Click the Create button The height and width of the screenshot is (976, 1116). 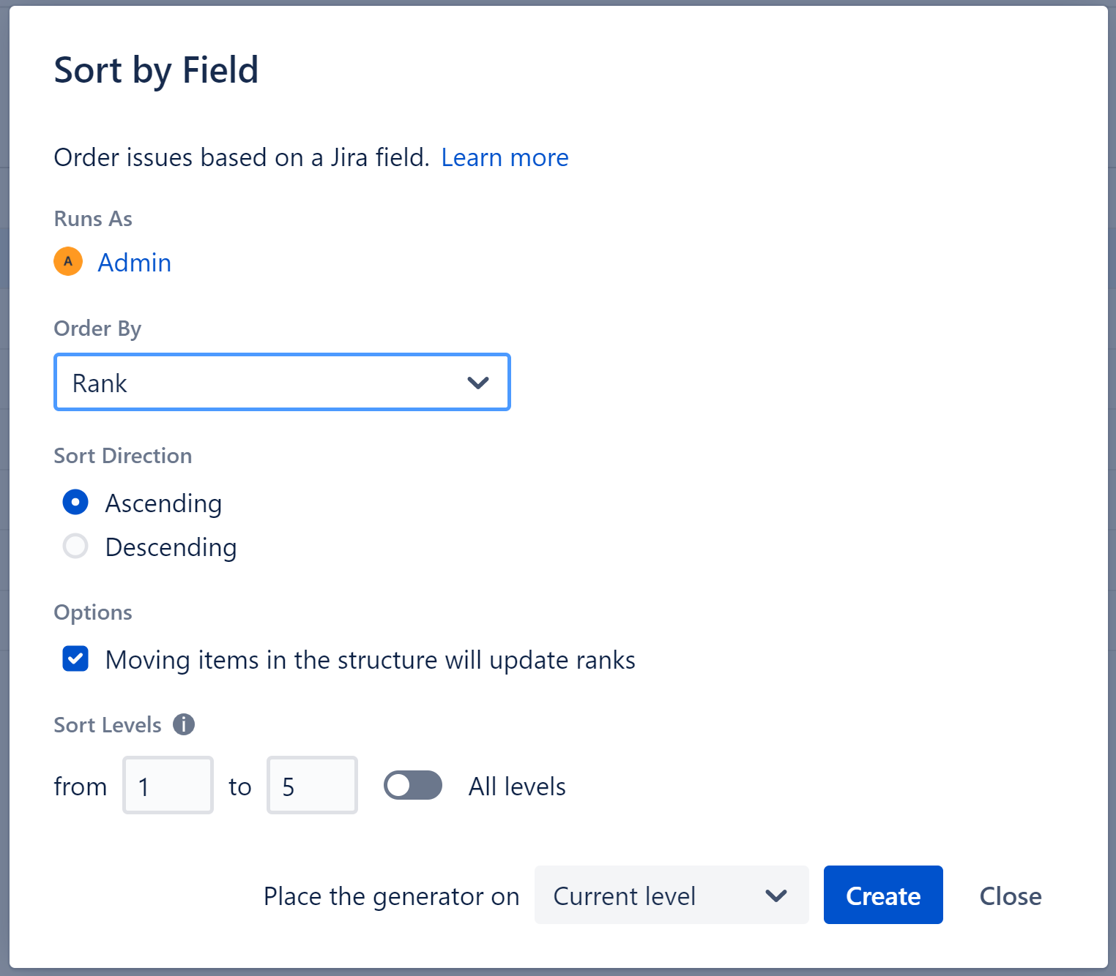[x=882, y=895]
